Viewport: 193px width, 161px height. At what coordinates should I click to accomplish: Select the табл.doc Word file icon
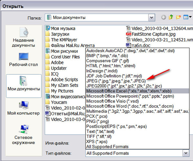[128, 45]
